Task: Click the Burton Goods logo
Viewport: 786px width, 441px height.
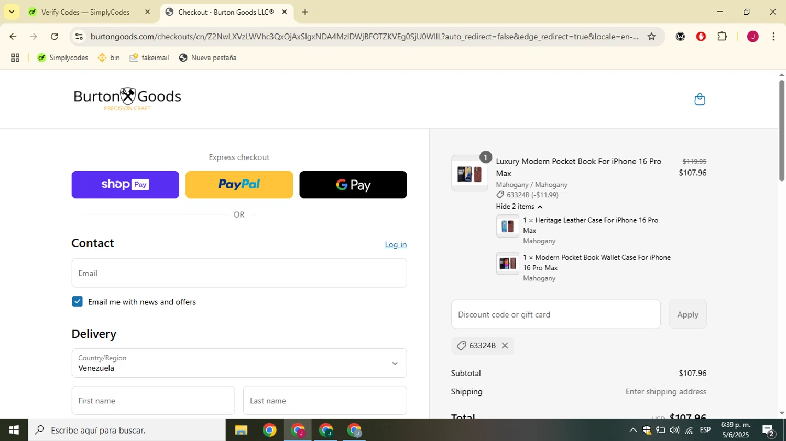Action: [x=127, y=99]
